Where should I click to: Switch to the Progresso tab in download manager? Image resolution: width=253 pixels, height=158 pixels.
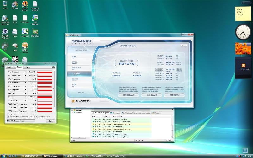coord(115,113)
